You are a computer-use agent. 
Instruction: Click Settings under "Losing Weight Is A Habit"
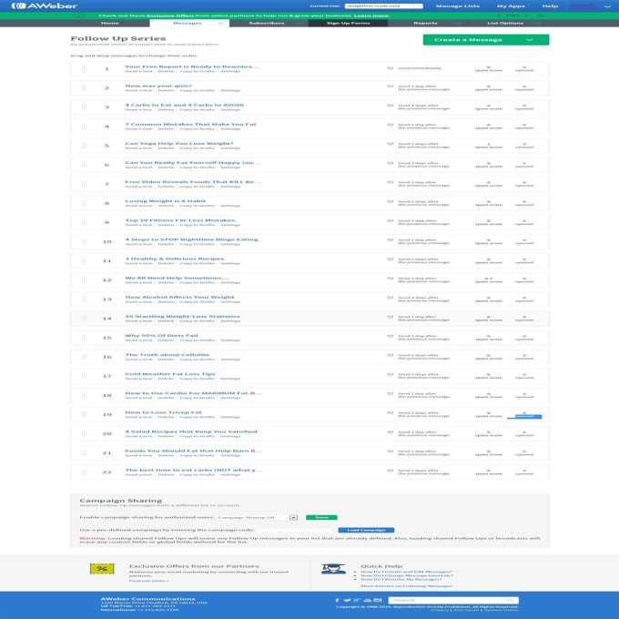[230, 206]
